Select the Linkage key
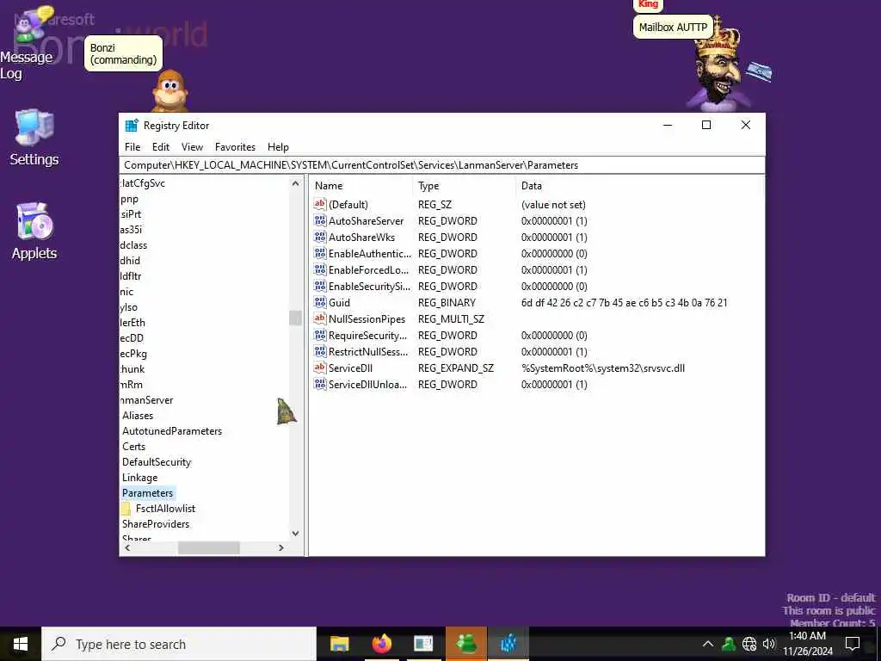881x661 pixels. point(140,477)
